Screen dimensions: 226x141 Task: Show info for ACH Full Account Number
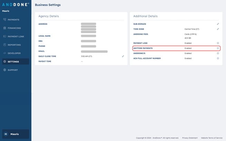click(x=218, y=58)
